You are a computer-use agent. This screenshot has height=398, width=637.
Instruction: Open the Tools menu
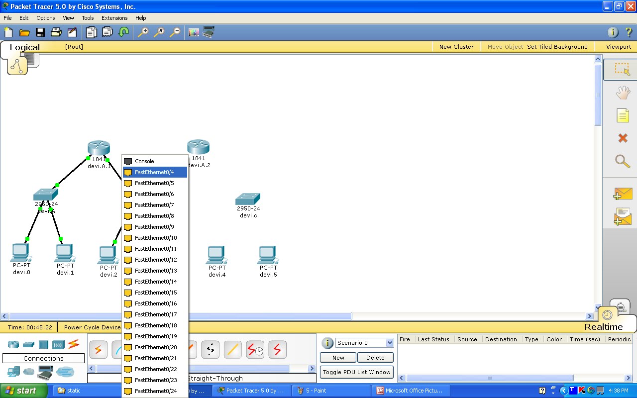[x=88, y=18]
